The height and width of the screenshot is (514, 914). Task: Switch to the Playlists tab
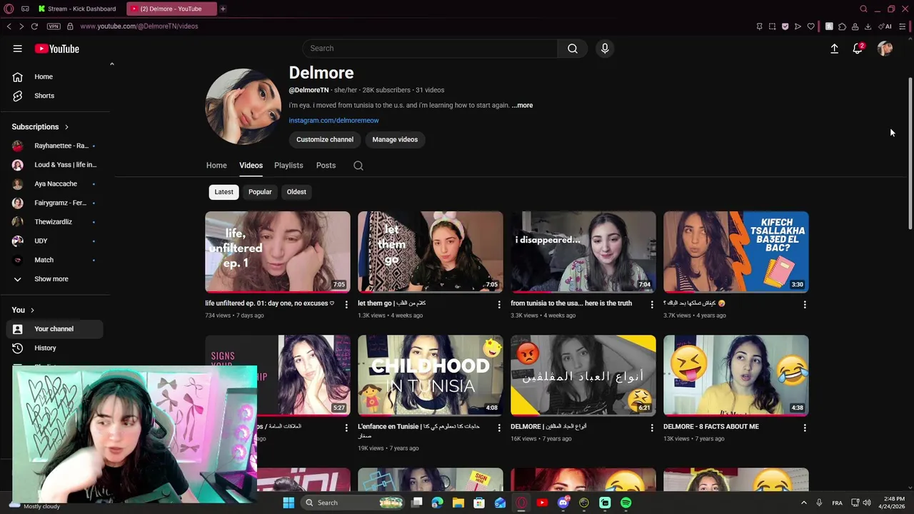coord(288,166)
